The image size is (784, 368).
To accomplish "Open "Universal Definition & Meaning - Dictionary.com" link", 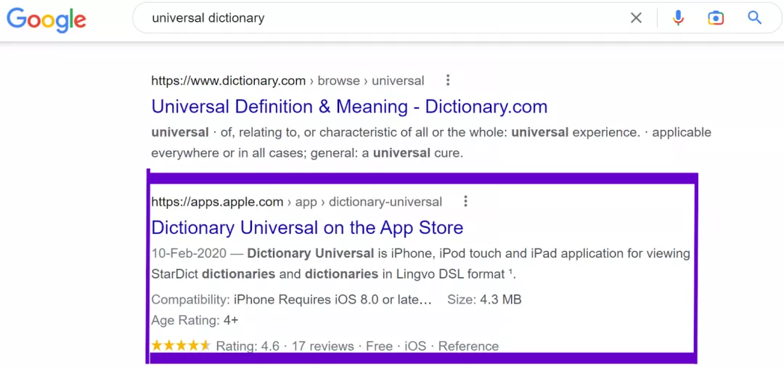I will (349, 107).
